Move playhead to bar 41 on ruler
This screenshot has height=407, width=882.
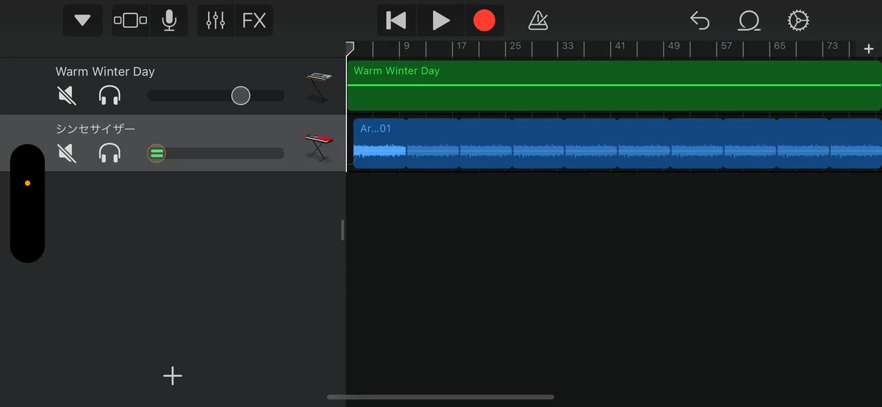[620, 46]
